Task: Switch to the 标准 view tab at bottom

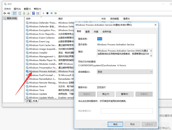Action: coord(35,101)
